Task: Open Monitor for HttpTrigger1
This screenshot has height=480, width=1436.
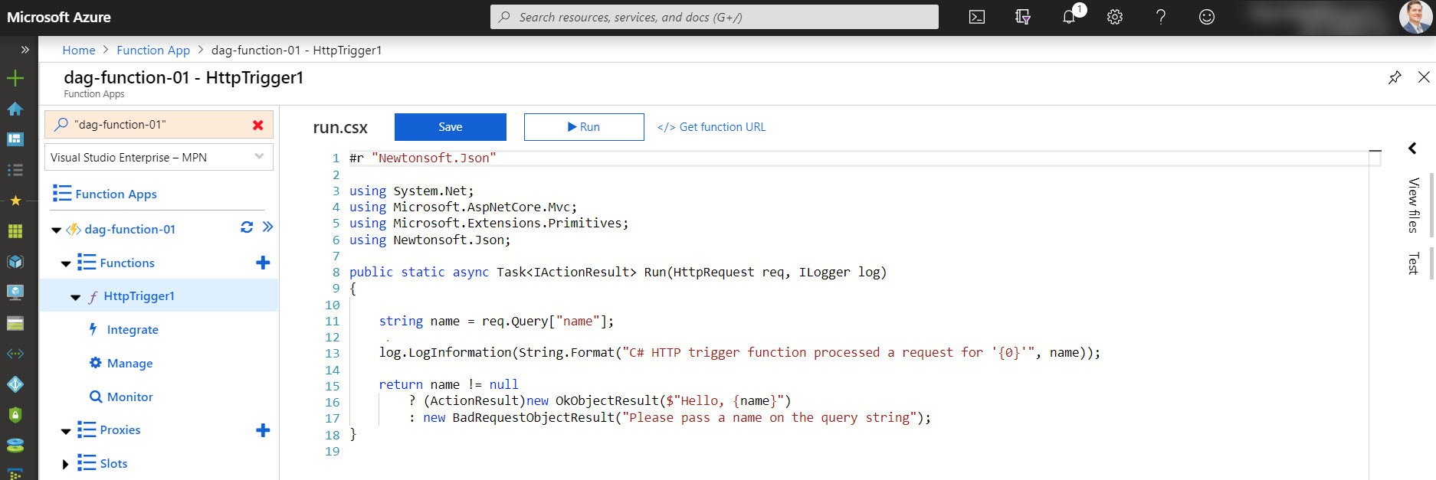Action: [x=130, y=397]
